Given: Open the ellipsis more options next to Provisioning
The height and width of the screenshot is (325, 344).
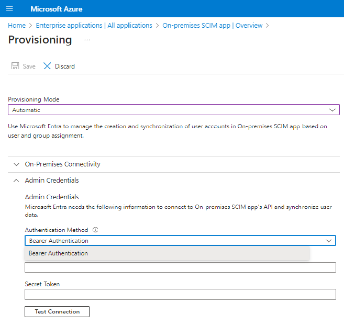Looking at the screenshot, I should (87, 40).
